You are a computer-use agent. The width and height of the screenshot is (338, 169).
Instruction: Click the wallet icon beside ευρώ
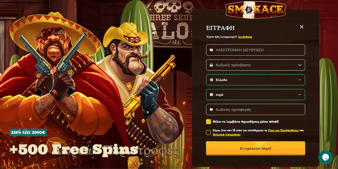click(x=211, y=95)
